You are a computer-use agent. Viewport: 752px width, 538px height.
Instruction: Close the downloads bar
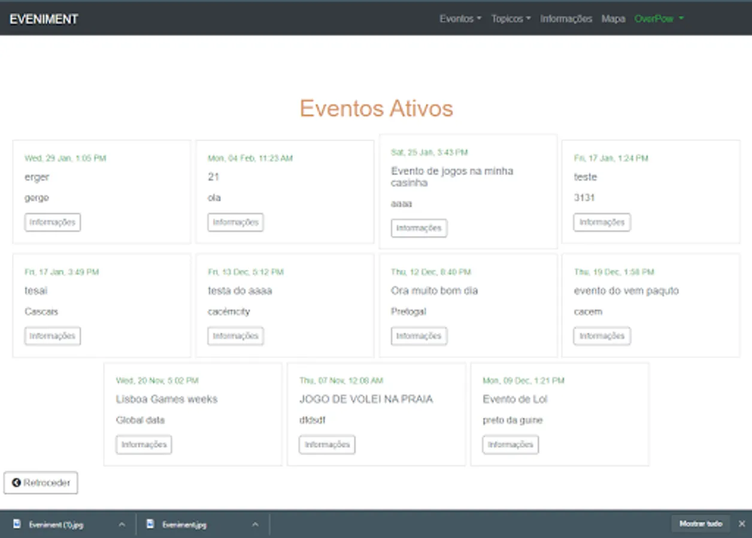pos(742,524)
